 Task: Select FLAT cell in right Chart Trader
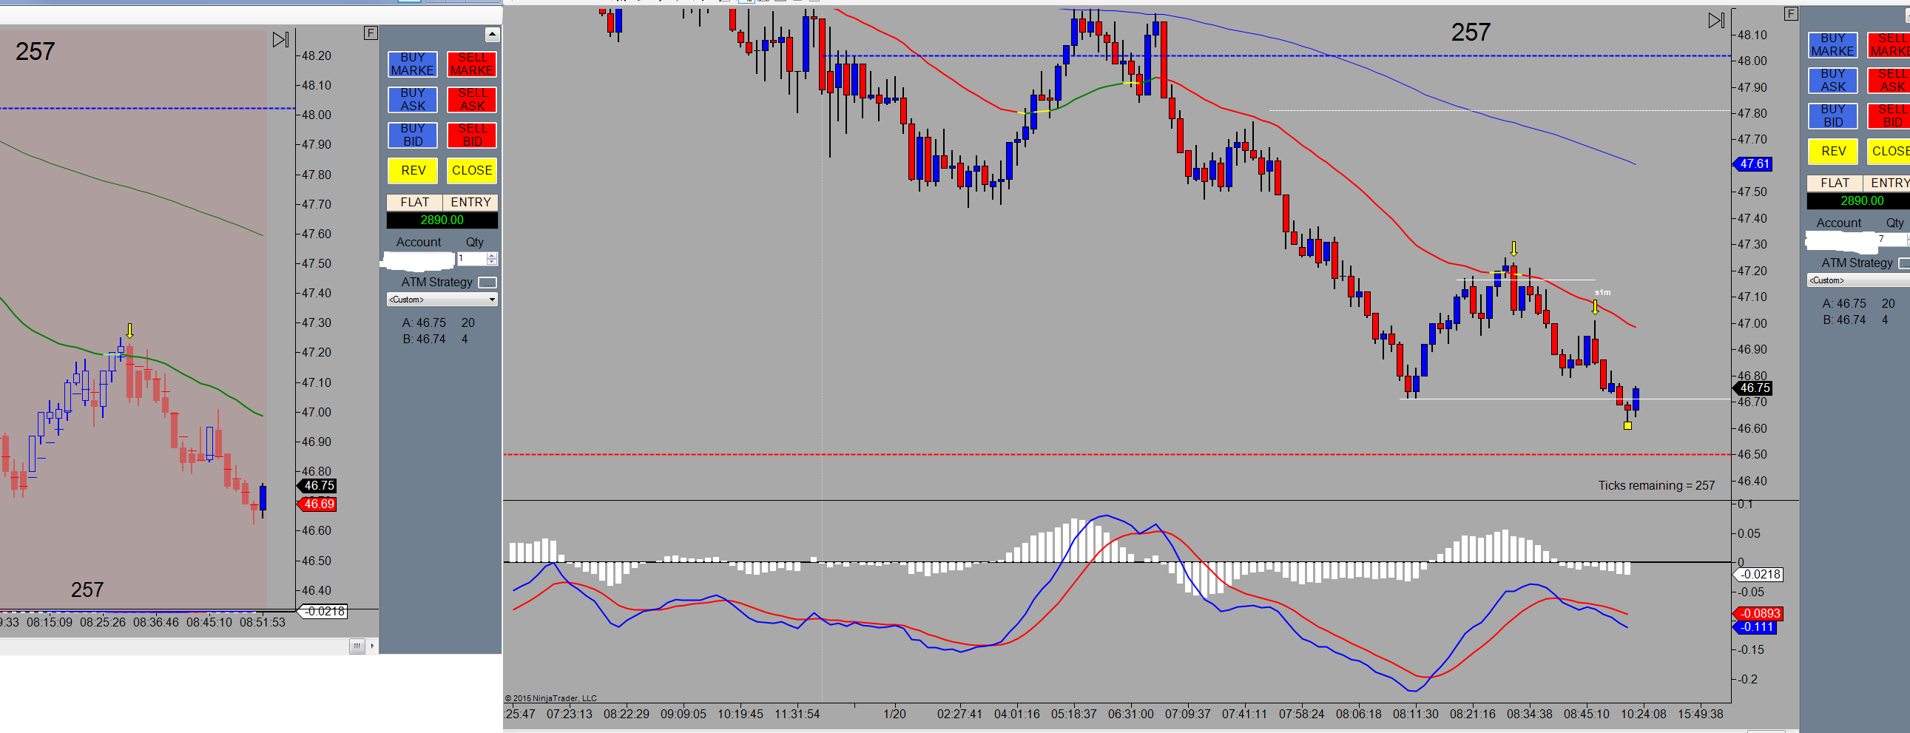(1835, 183)
